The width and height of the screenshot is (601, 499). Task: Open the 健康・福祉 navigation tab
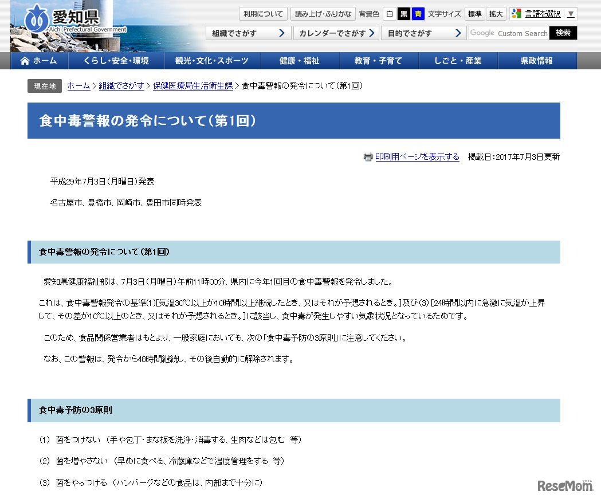tap(300, 61)
